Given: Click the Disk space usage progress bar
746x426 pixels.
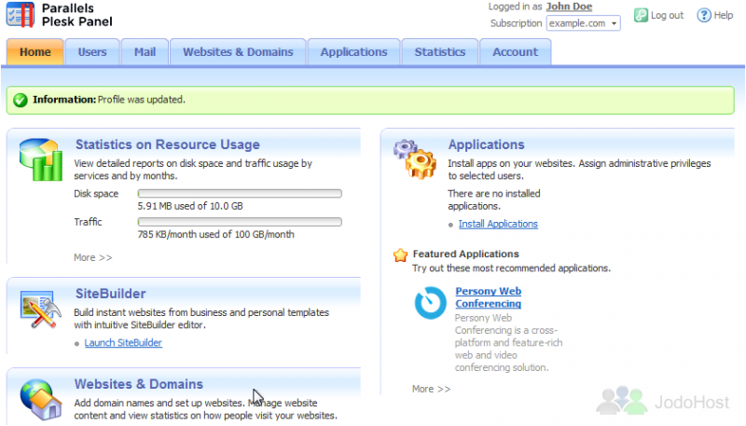Looking at the screenshot, I should coord(240,194).
